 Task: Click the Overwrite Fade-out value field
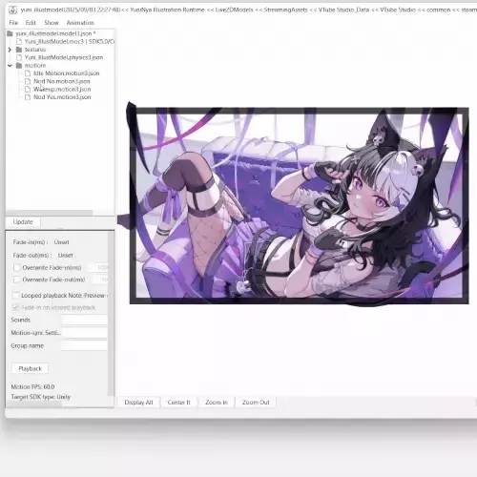click(100, 280)
